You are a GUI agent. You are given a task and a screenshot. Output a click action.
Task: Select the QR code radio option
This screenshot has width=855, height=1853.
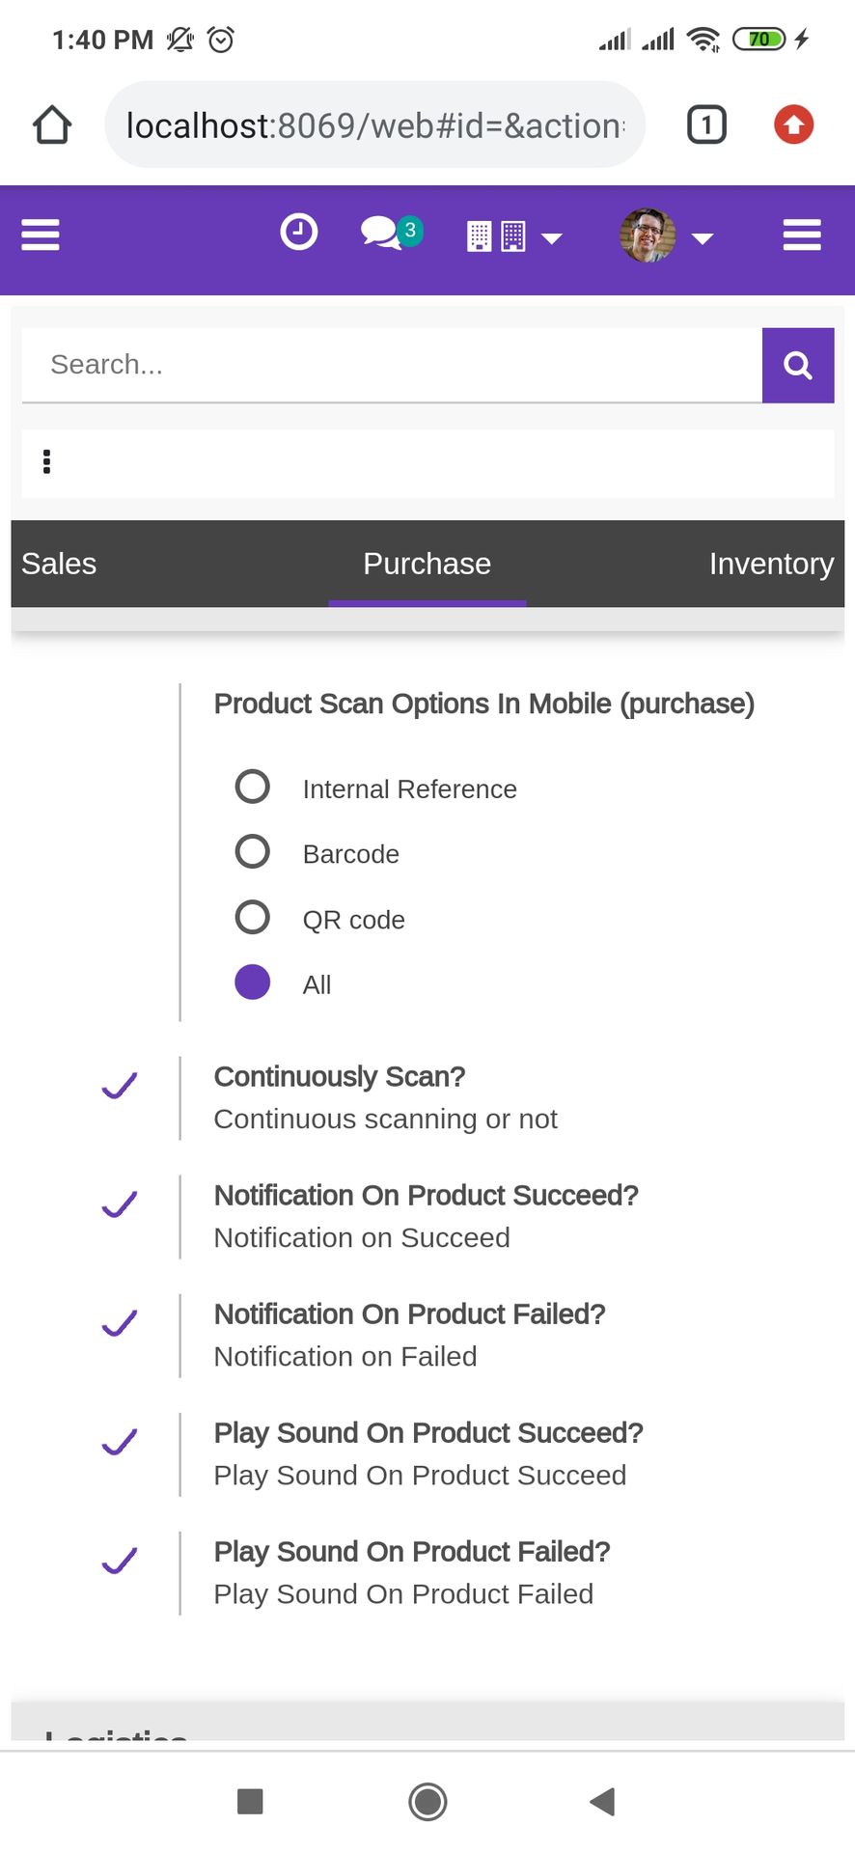(x=253, y=917)
